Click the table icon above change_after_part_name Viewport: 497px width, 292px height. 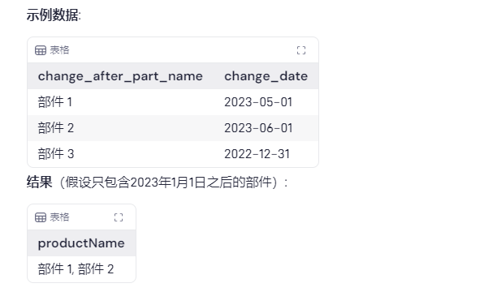41,50
